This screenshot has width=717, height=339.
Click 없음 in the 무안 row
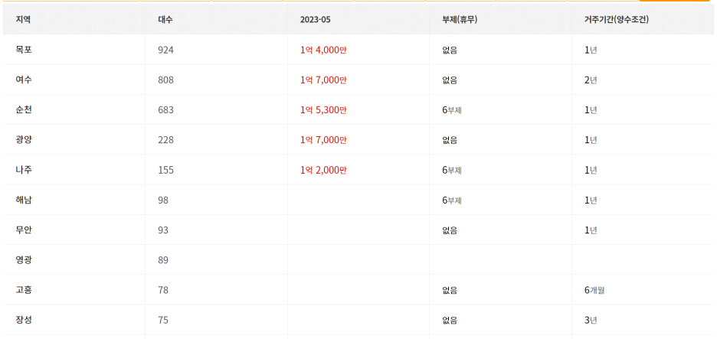[450, 231]
